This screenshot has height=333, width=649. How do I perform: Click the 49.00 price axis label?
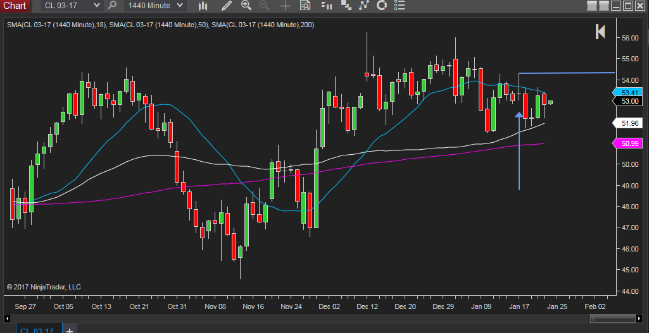tap(630, 186)
